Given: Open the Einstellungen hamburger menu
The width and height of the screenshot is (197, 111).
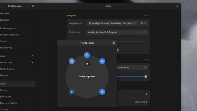Looking at the screenshot, I should pyautogui.click(x=33, y=6).
